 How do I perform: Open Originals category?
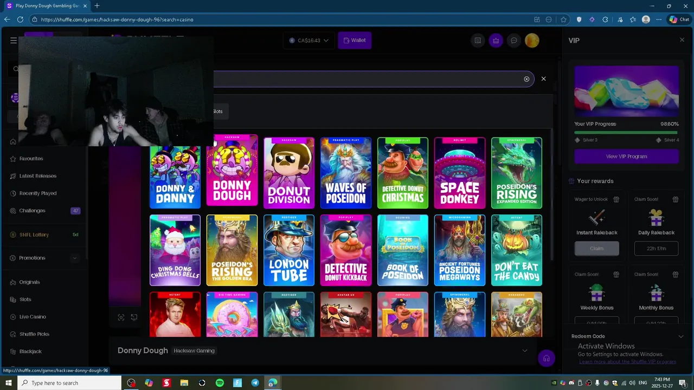tap(30, 282)
